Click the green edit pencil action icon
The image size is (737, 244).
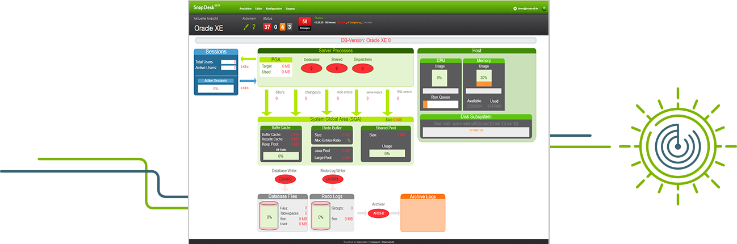pos(246,27)
